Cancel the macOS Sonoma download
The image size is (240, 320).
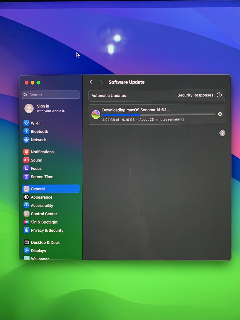click(x=220, y=114)
